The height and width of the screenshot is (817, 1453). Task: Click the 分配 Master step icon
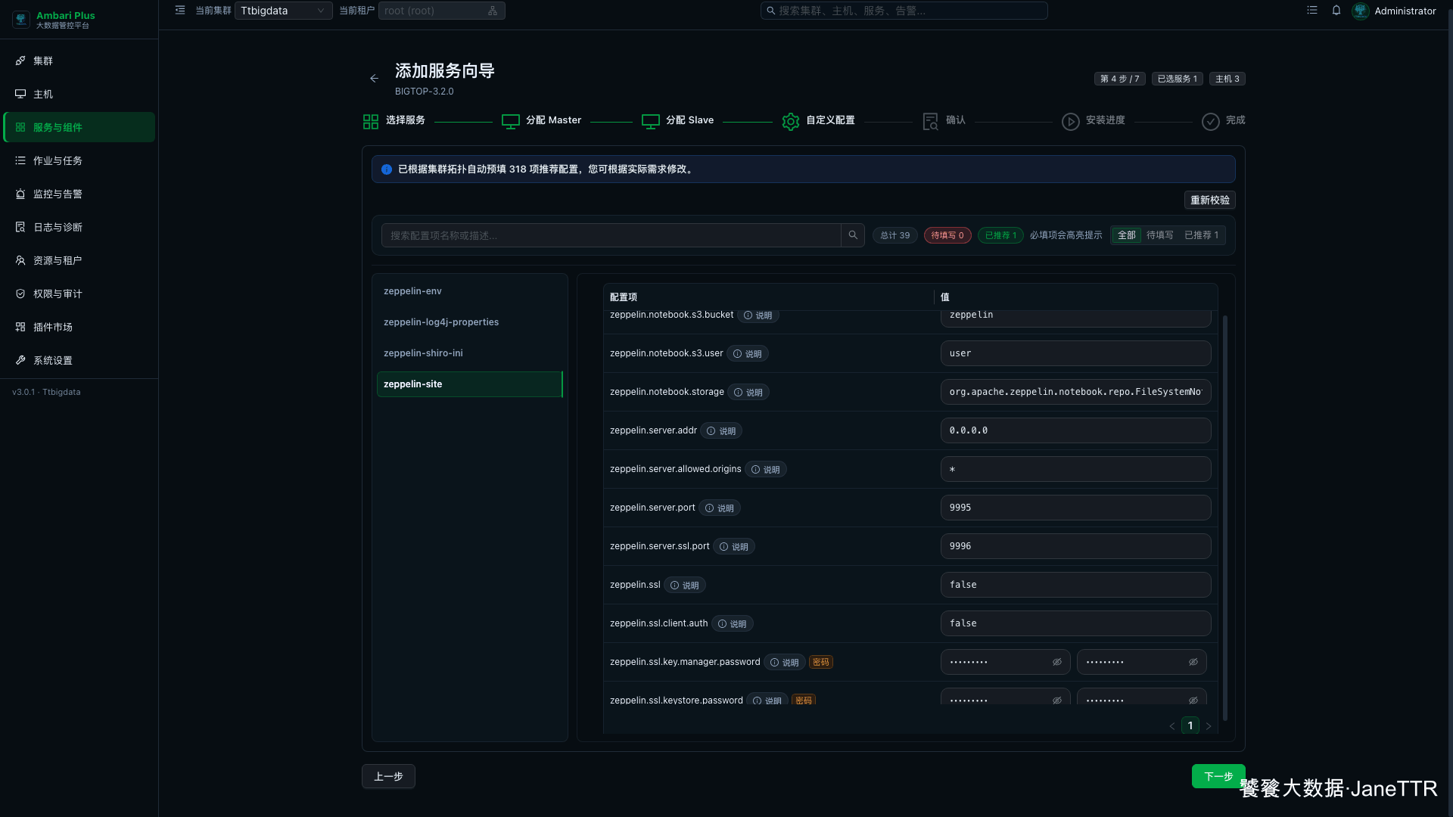[x=511, y=122]
